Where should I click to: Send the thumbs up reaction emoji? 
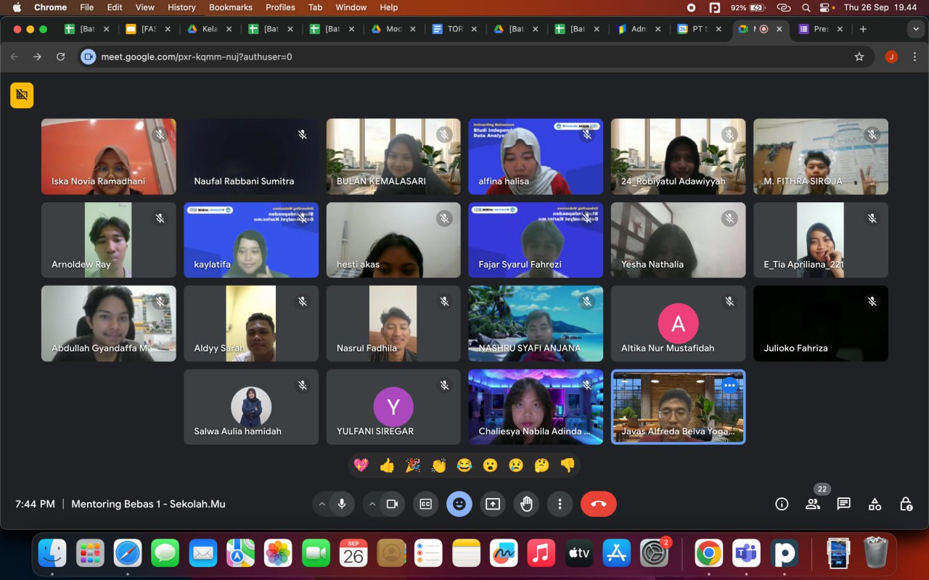pos(387,465)
